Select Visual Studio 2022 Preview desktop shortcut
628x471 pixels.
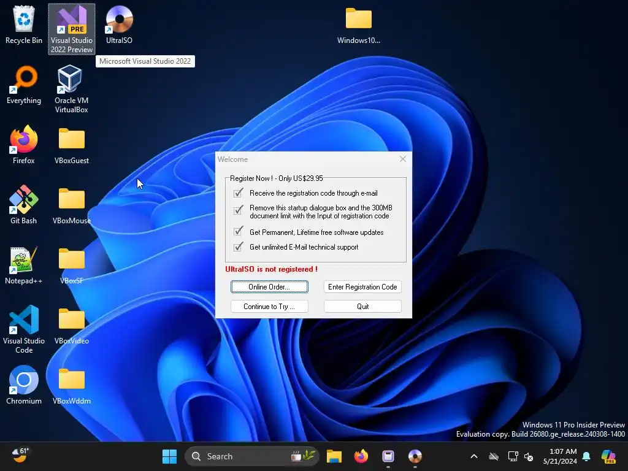(72, 29)
